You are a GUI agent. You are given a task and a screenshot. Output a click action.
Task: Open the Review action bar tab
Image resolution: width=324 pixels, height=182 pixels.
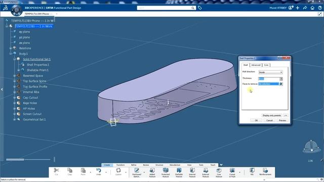pos(146,165)
